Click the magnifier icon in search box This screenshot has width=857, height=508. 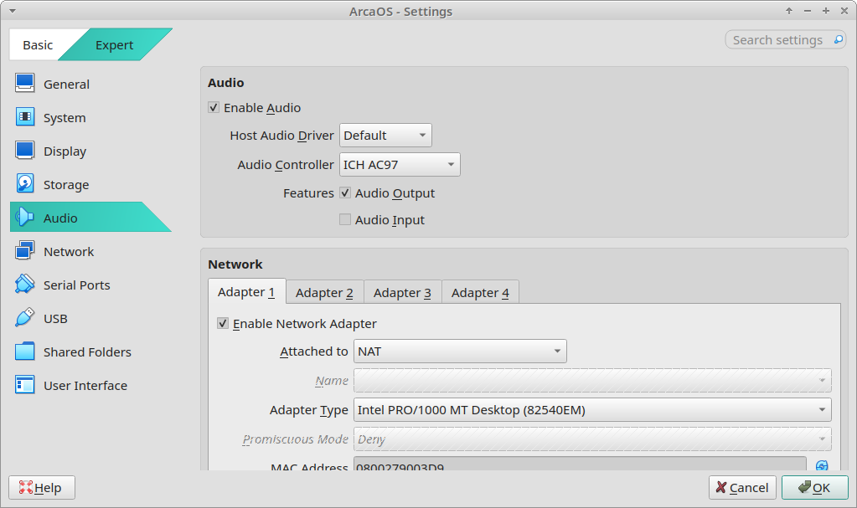pyautogui.click(x=838, y=39)
